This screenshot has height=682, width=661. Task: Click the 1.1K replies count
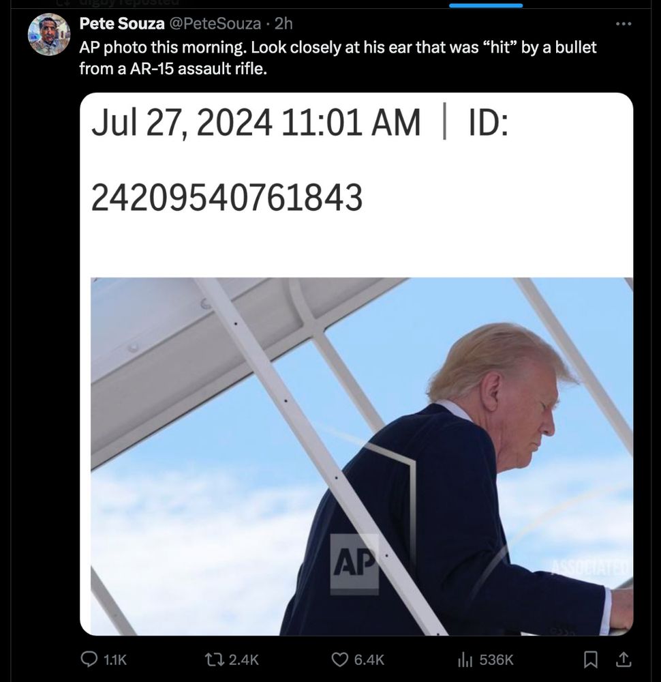(115, 660)
